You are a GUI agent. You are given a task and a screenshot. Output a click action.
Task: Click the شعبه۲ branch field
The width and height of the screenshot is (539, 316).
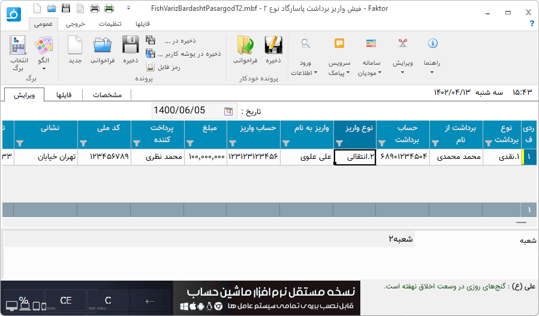click(209, 239)
